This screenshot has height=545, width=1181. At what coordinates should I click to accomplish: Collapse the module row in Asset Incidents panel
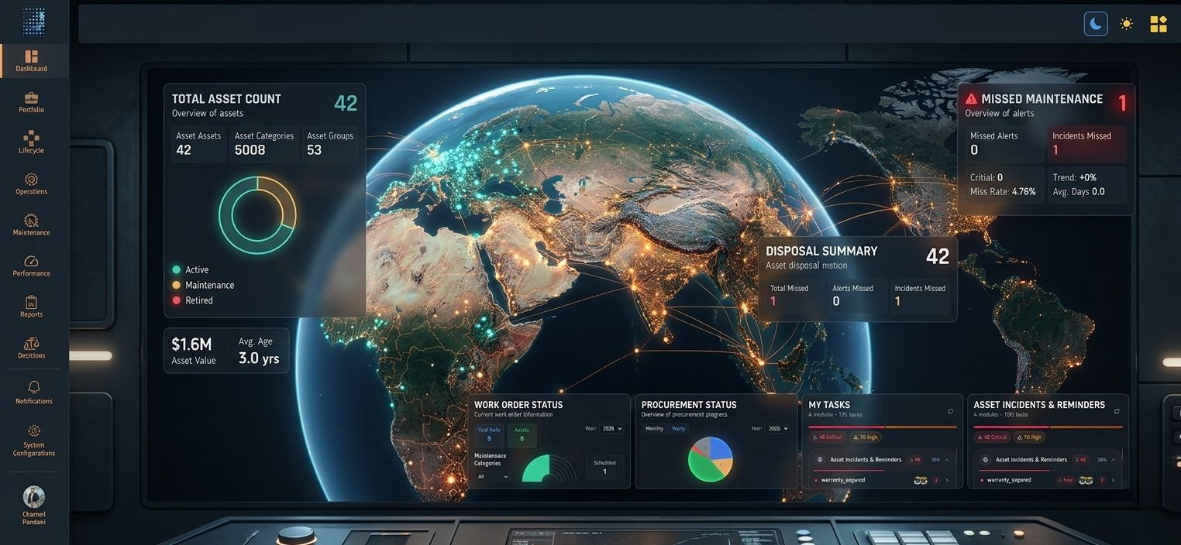pyautogui.click(x=1113, y=460)
